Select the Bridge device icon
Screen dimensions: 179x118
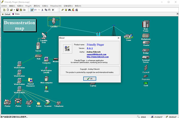pyautogui.click(x=146, y=50)
